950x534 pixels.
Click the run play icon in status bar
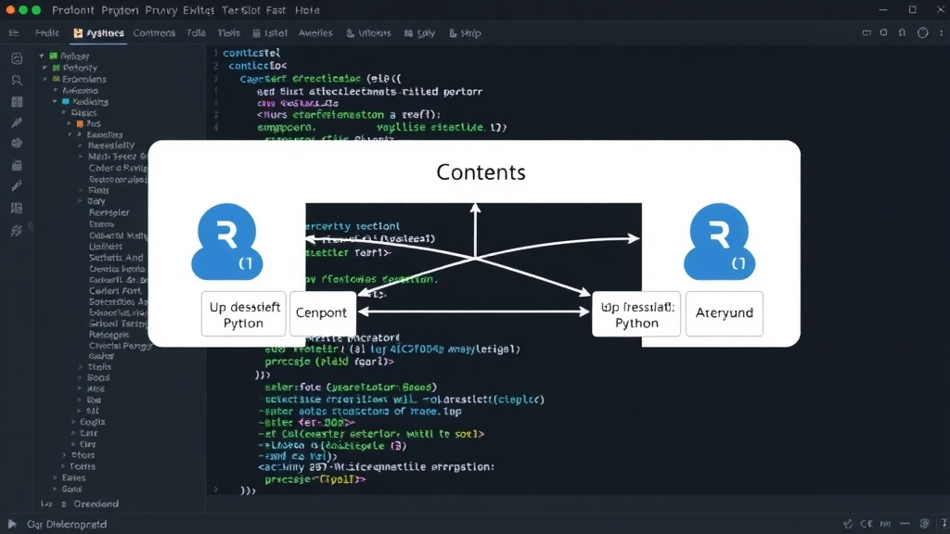(x=11, y=524)
